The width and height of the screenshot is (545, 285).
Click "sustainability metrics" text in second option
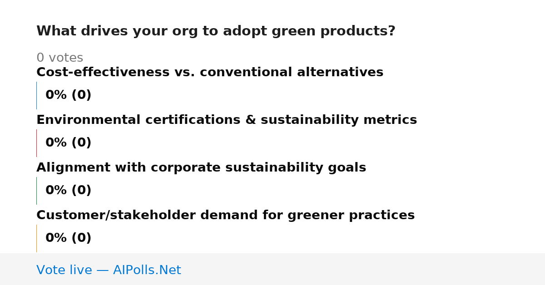click(x=339, y=120)
